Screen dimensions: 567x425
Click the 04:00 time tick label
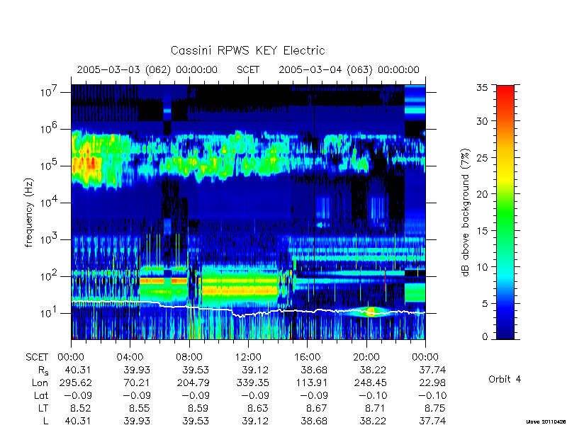(130, 357)
